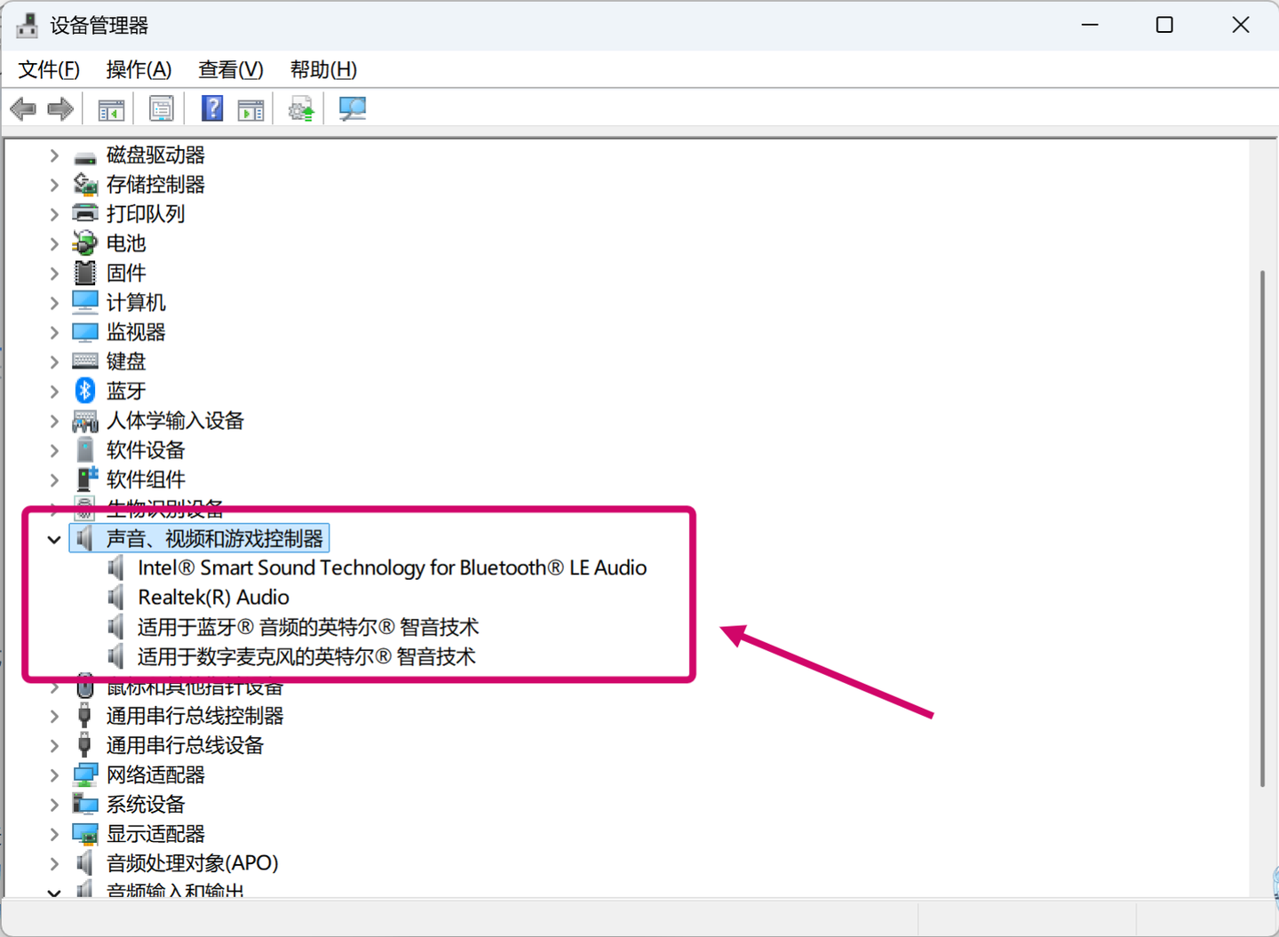Open the 操作(A) menu
Image resolution: width=1279 pixels, height=937 pixels.
(139, 69)
